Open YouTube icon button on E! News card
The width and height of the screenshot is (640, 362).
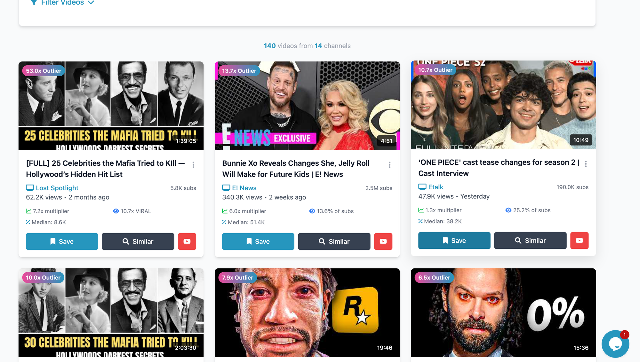[x=383, y=241]
